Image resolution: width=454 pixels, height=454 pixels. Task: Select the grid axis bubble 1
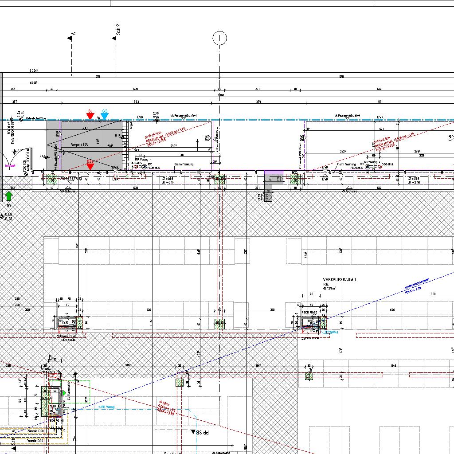point(219,39)
